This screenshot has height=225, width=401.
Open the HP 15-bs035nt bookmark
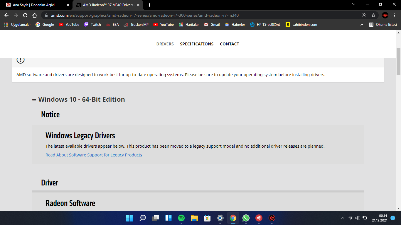pyautogui.click(x=265, y=25)
